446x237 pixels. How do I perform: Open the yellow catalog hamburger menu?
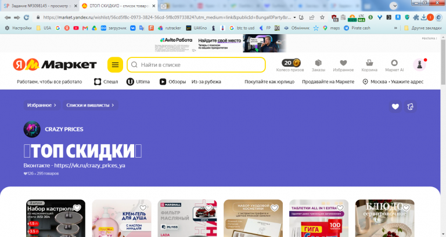[115, 65]
